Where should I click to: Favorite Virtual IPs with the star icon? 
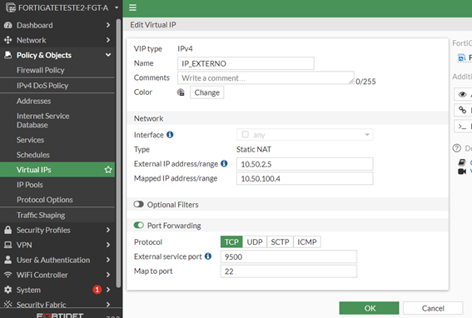point(108,170)
